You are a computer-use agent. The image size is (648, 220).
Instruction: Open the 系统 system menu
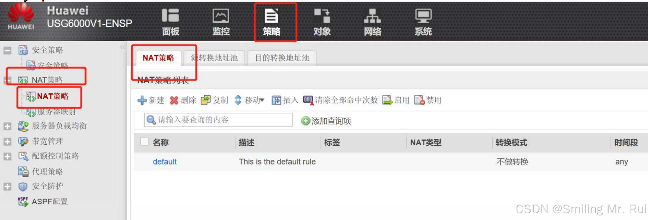tap(423, 23)
